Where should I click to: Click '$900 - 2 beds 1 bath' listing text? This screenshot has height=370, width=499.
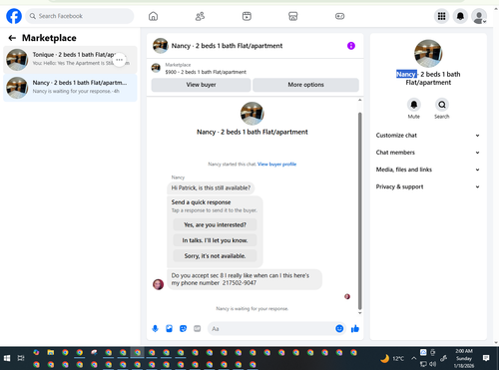click(x=206, y=72)
